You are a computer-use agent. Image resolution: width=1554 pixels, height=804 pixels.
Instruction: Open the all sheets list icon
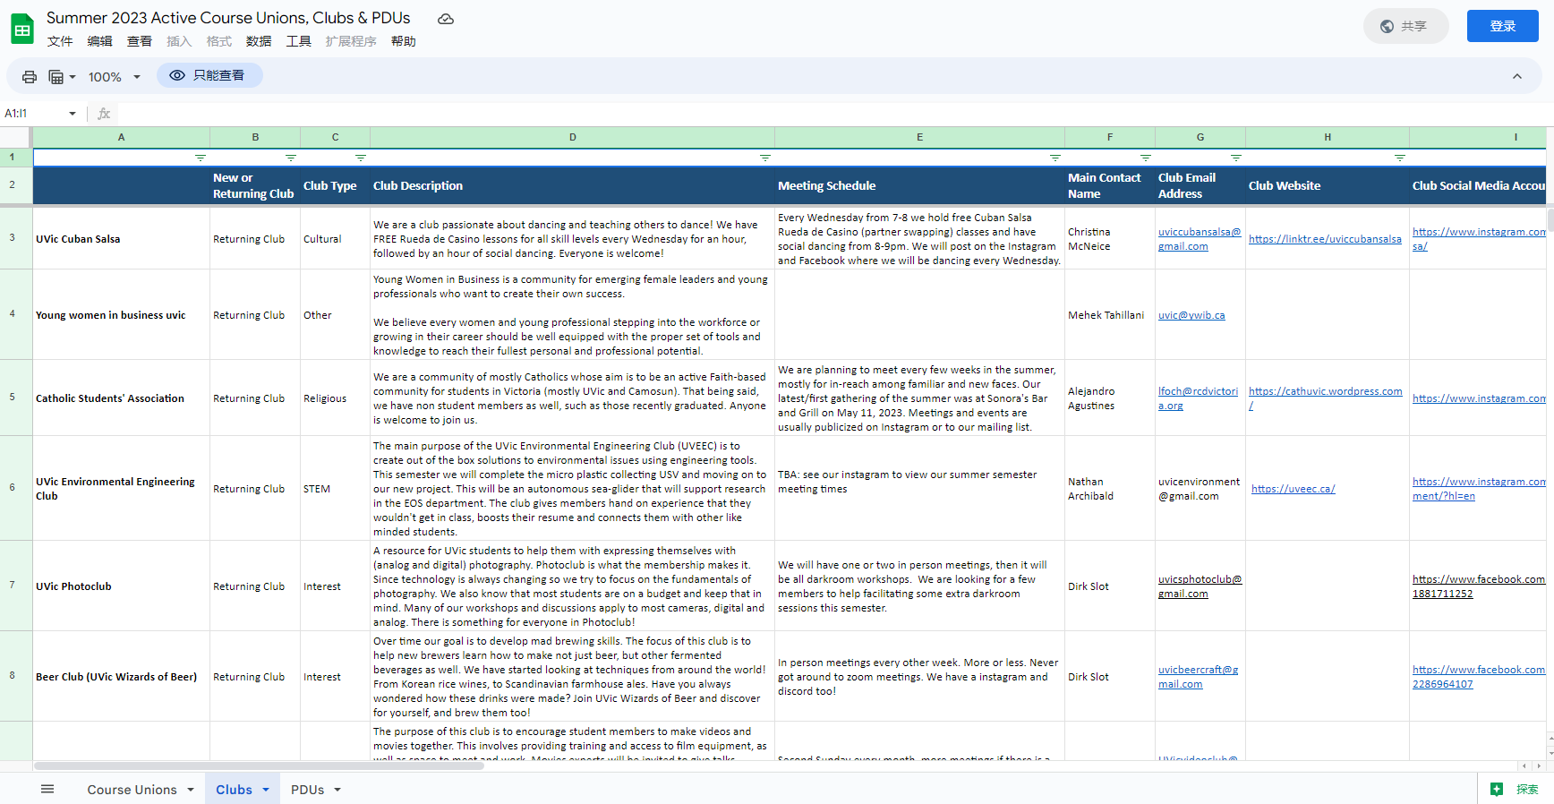click(x=47, y=789)
